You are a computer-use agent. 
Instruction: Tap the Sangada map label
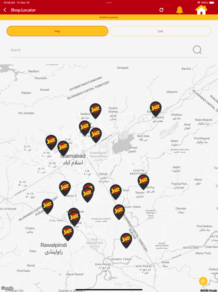tap(123, 68)
